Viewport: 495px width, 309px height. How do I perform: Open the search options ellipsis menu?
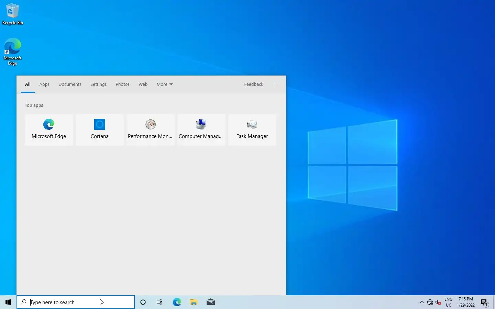(x=275, y=84)
